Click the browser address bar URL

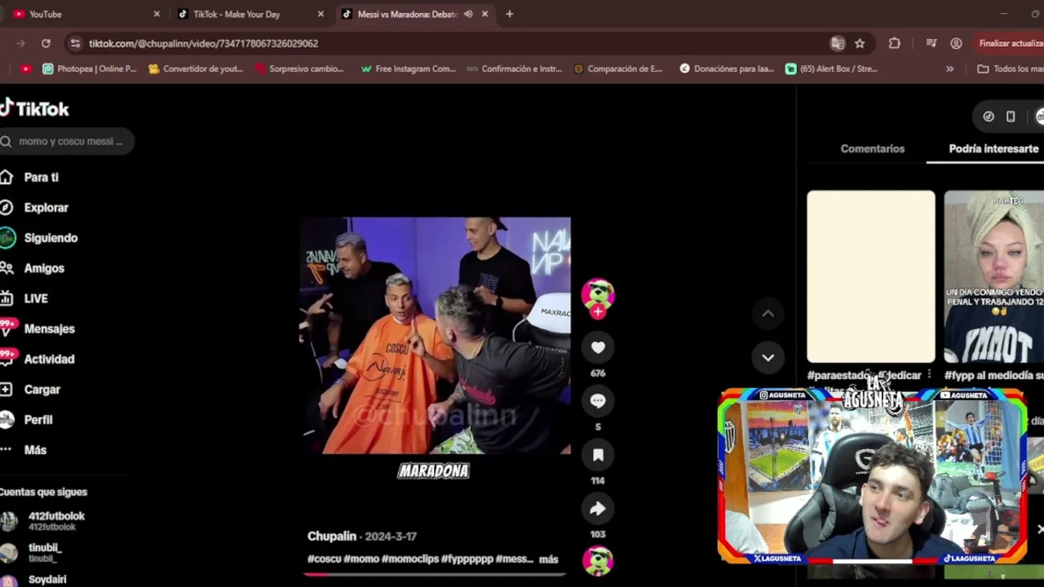[x=203, y=43]
